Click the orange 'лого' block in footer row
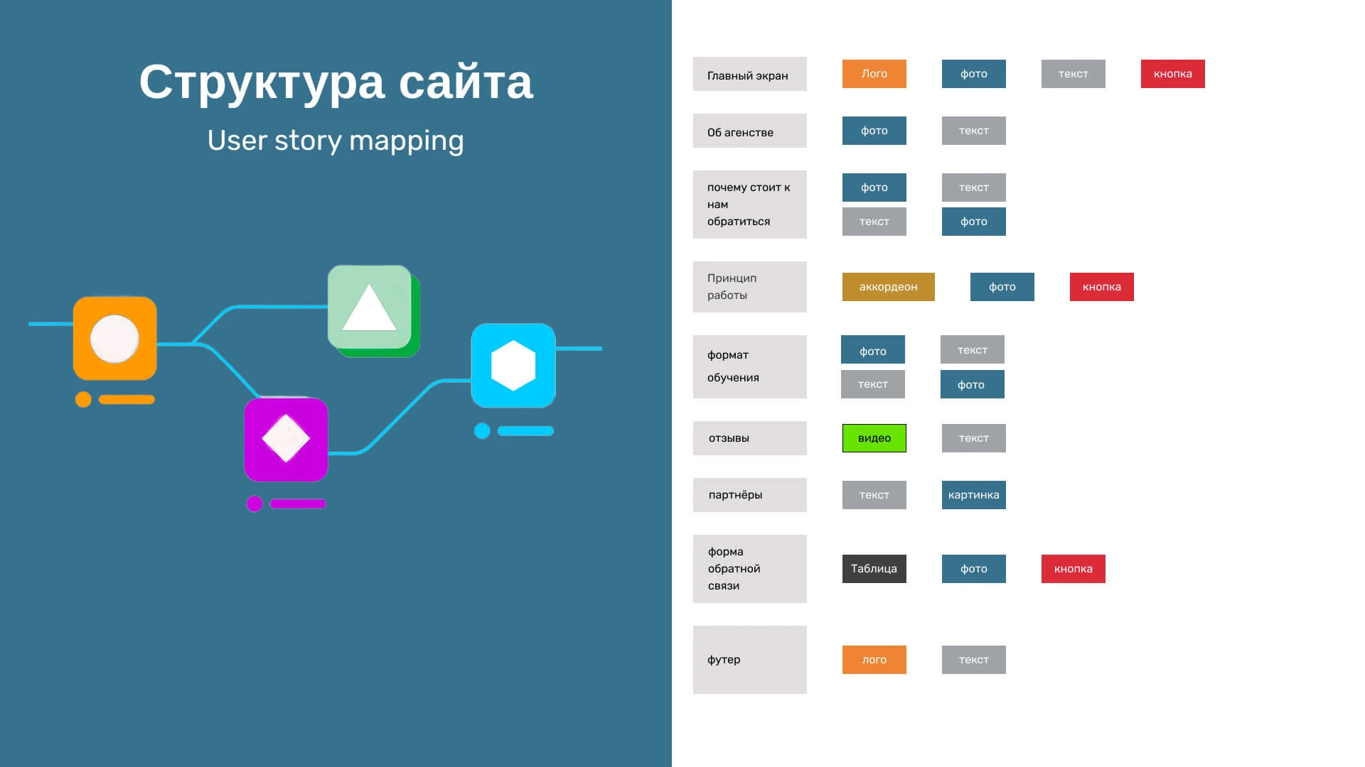This screenshot has height=767, width=1365. (x=874, y=660)
